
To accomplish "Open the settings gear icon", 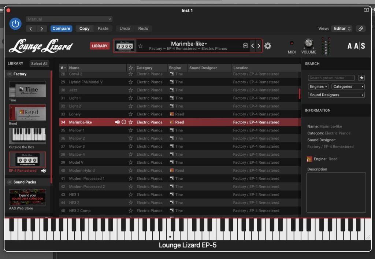I will coord(268,46).
